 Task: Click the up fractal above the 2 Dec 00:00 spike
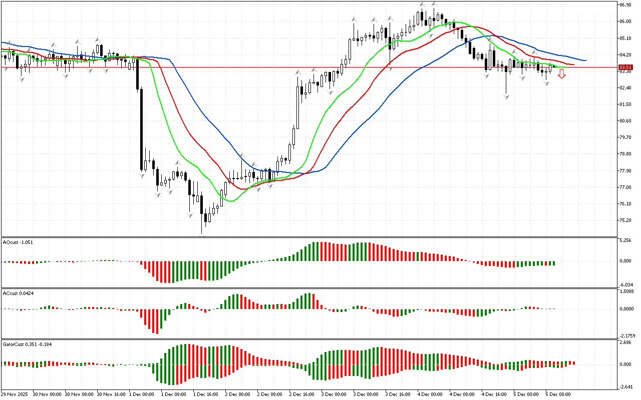[x=241, y=156]
